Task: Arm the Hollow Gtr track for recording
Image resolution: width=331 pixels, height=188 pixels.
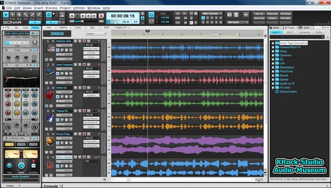Action: 84,88
